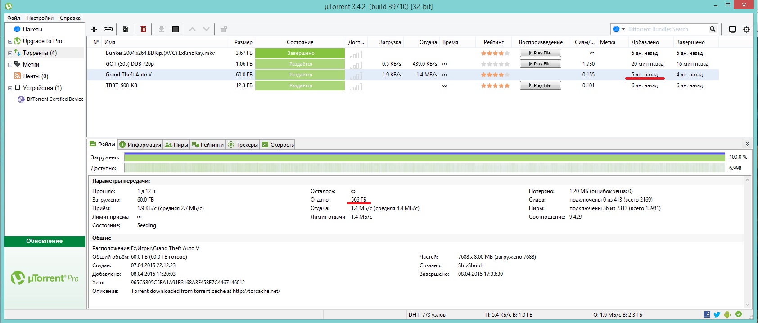The height and width of the screenshot is (323, 758).
Task: Click the magnifier search icon
Action: (x=713, y=29)
